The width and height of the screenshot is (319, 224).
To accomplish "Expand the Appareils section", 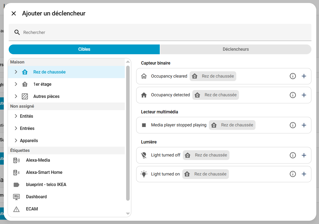I will point(16,141).
